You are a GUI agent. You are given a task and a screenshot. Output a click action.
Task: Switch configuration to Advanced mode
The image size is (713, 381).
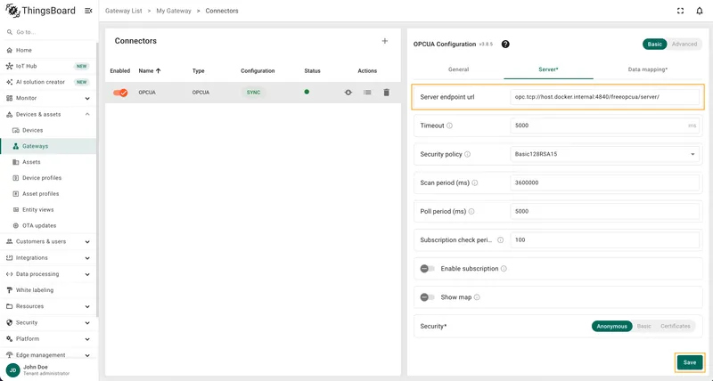[x=684, y=44]
